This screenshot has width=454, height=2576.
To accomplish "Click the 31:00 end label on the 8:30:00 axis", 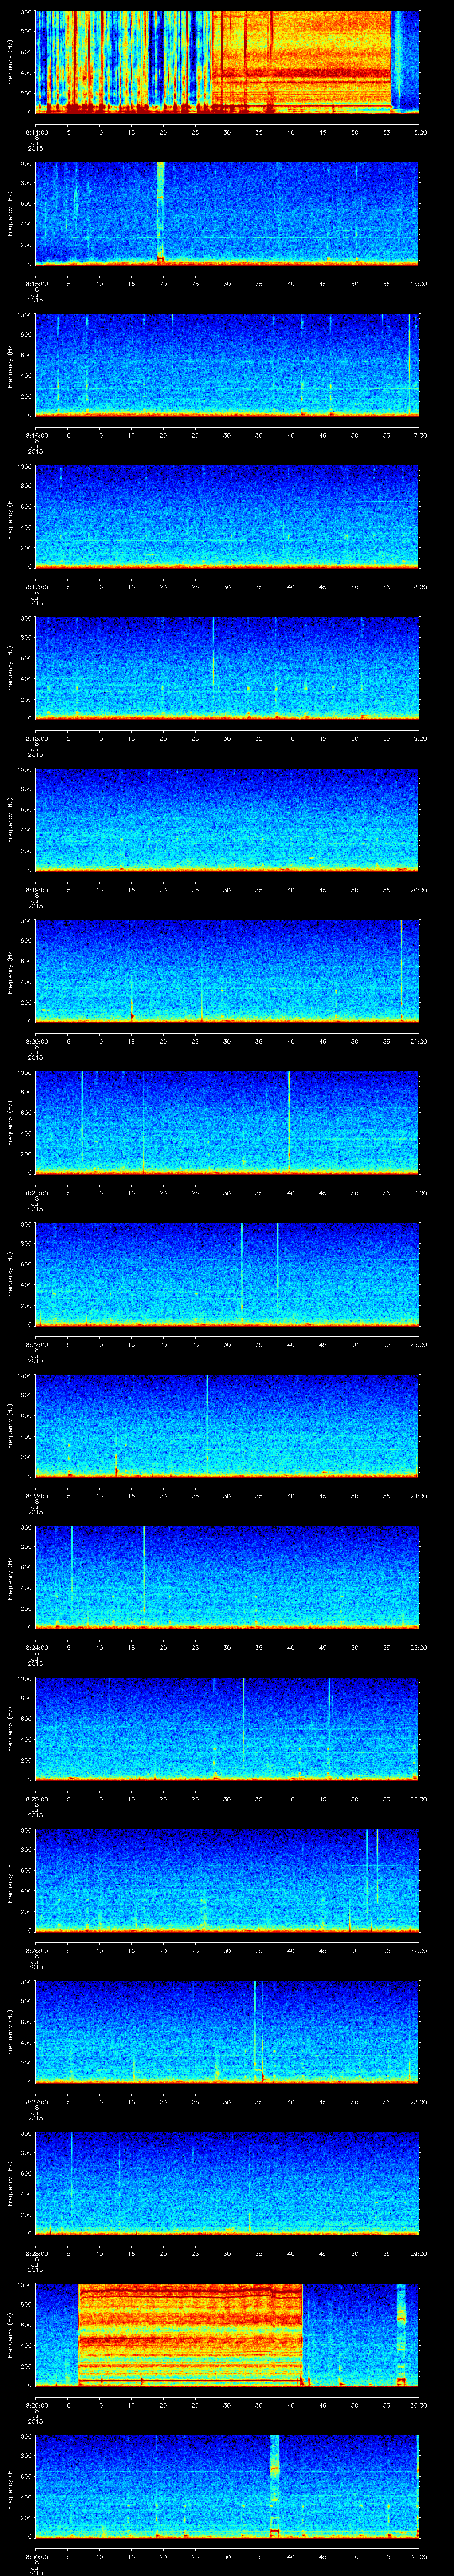I will 418,2557.
